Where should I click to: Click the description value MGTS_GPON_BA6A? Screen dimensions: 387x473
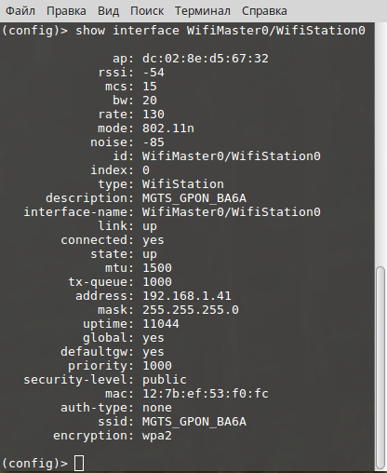coord(194,198)
